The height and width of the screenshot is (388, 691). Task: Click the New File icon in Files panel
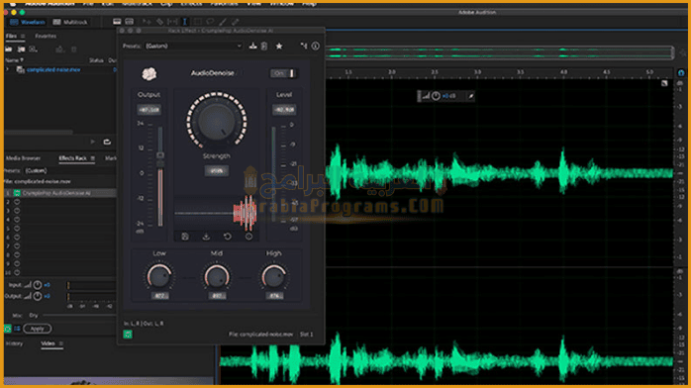pyautogui.click(x=33, y=49)
